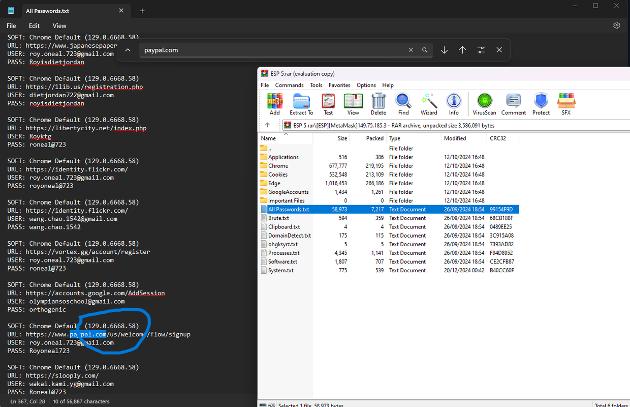
Task: Open Notepad View menu
Action: point(59,25)
